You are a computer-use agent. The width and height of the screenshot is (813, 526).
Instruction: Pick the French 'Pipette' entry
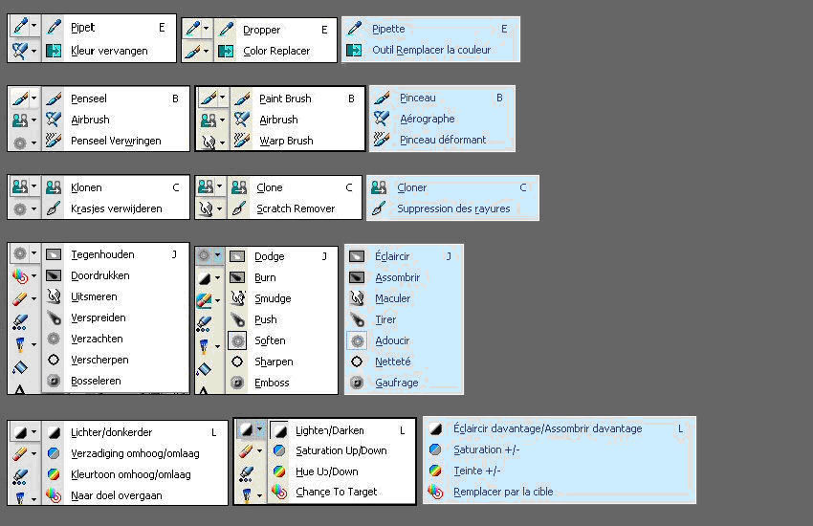[x=430, y=29]
